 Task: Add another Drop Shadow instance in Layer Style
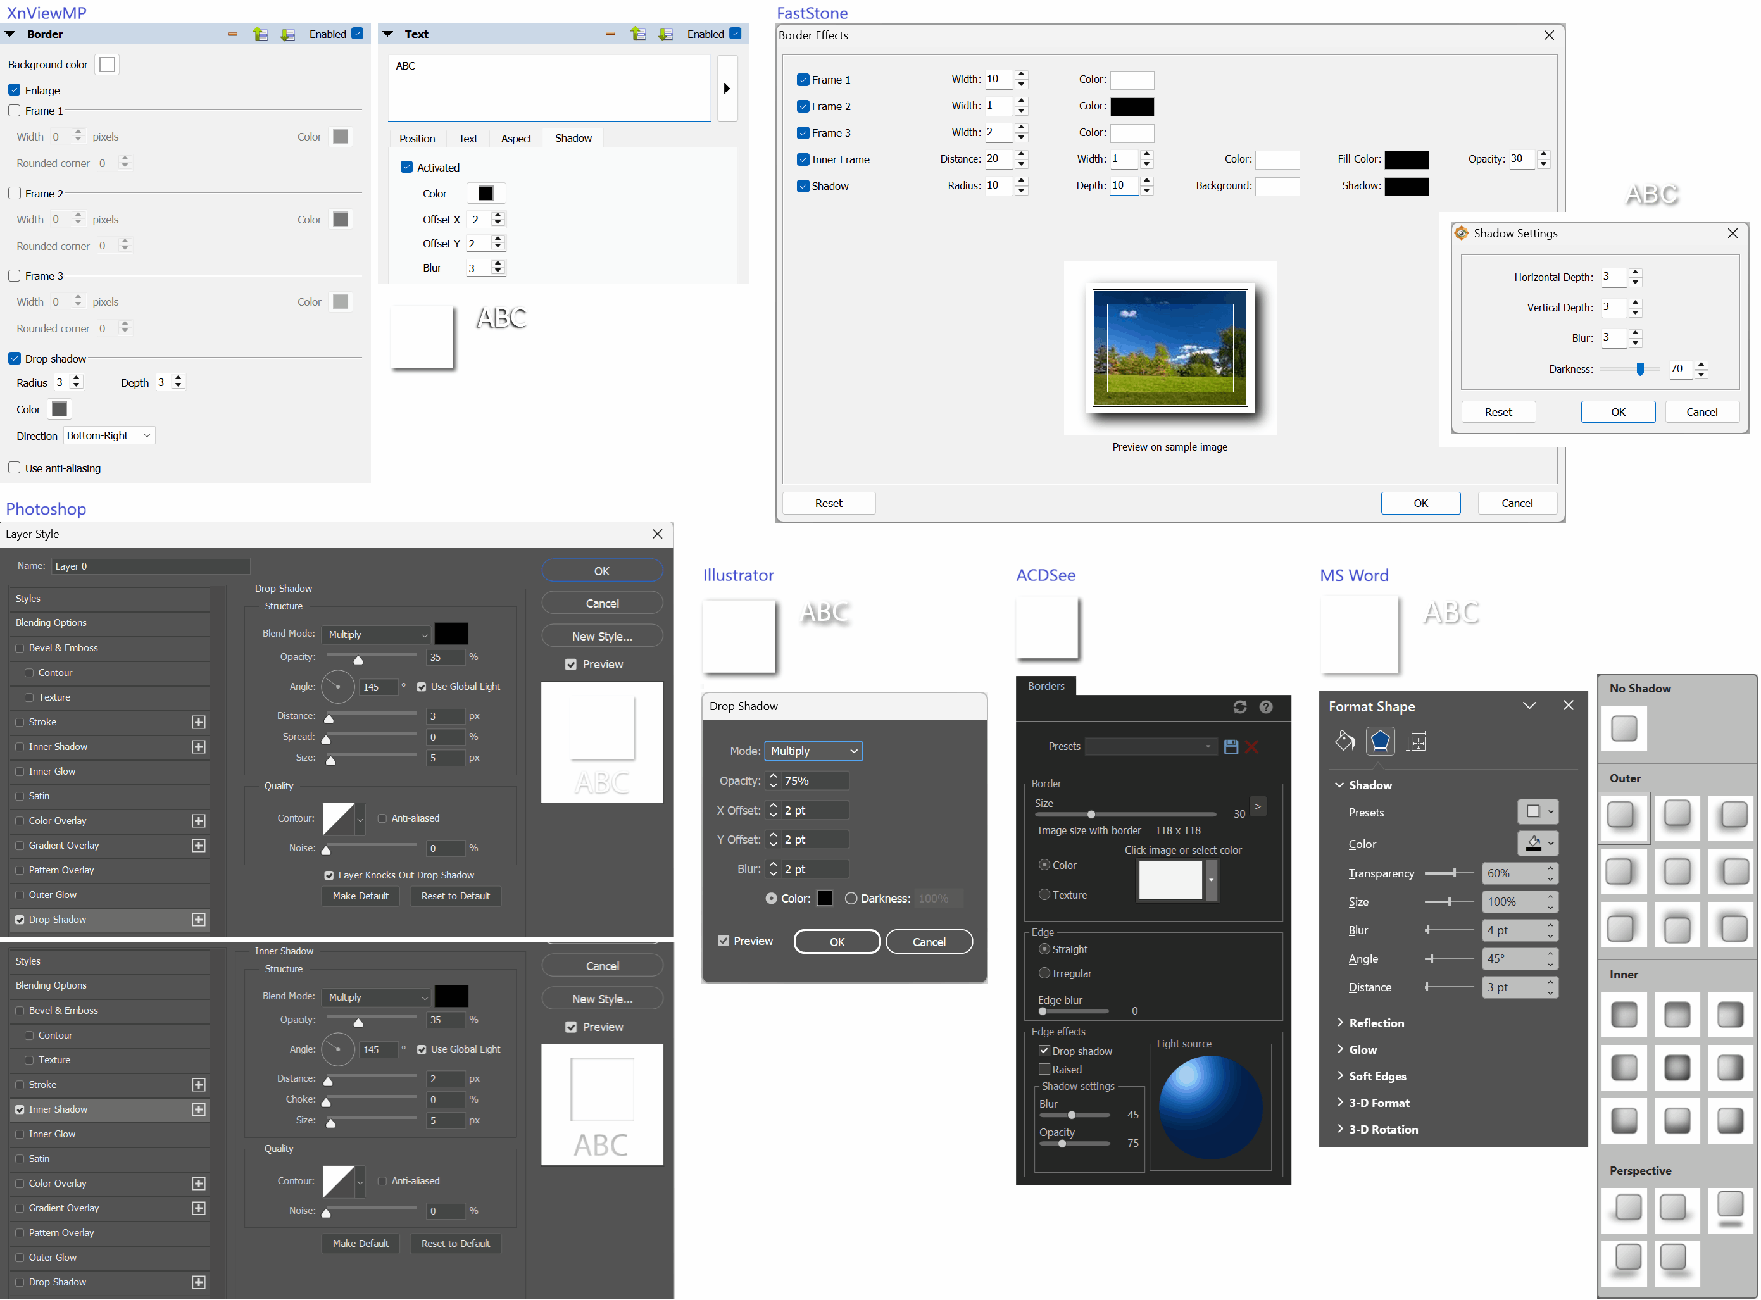click(199, 919)
